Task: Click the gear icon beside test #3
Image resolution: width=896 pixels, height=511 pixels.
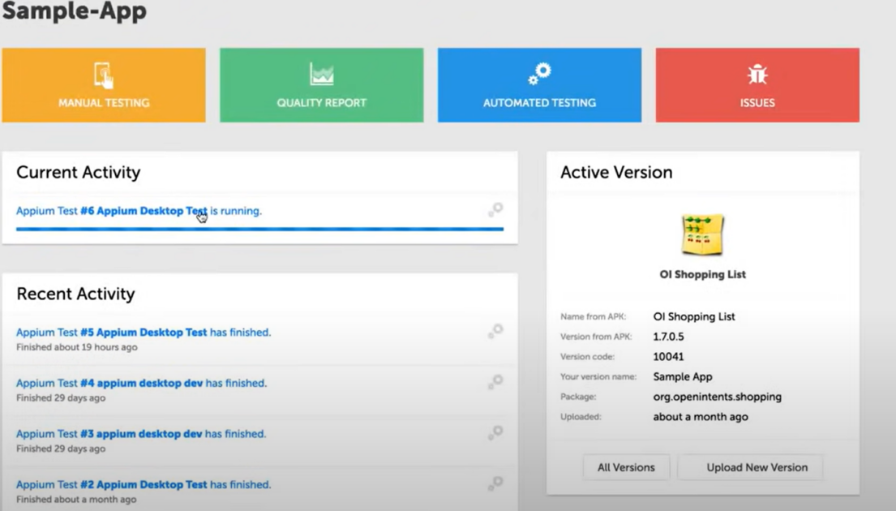Action: [495, 432]
